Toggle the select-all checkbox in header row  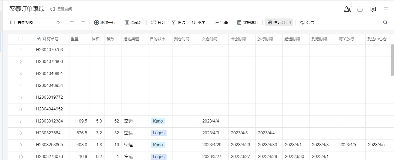21,39
